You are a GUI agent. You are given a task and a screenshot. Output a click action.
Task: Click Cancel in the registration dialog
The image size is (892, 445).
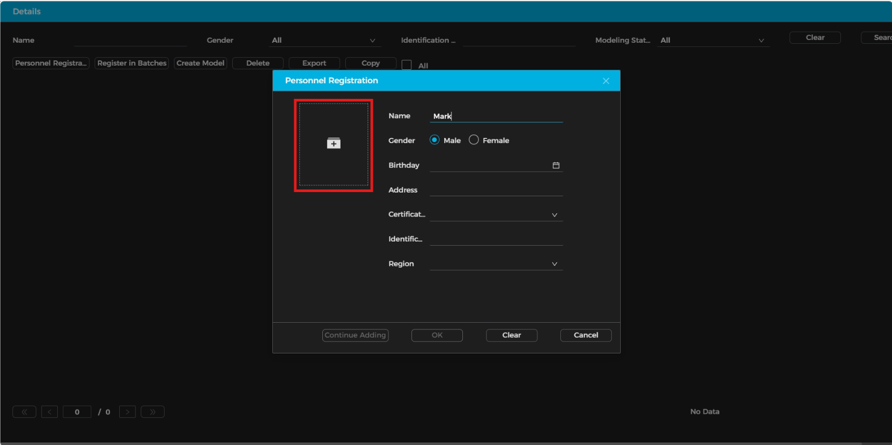click(x=586, y=335)
